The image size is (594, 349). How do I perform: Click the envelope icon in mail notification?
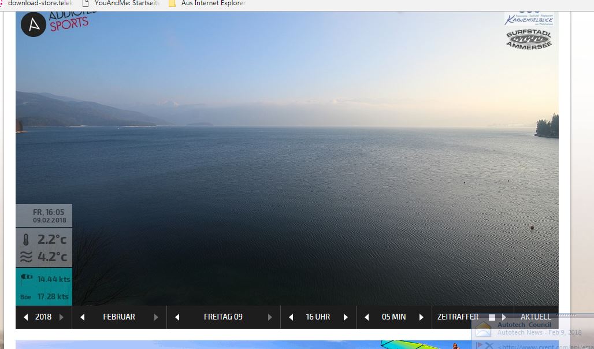pyautogui.click(x=484, y=329)
